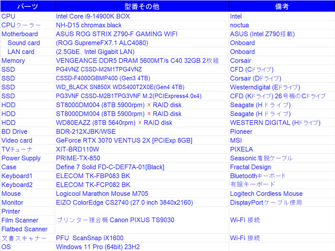Click the BDR-212XJBK/WSE drive model
This screenshot has height=251, width=335.
coord(86,132)
